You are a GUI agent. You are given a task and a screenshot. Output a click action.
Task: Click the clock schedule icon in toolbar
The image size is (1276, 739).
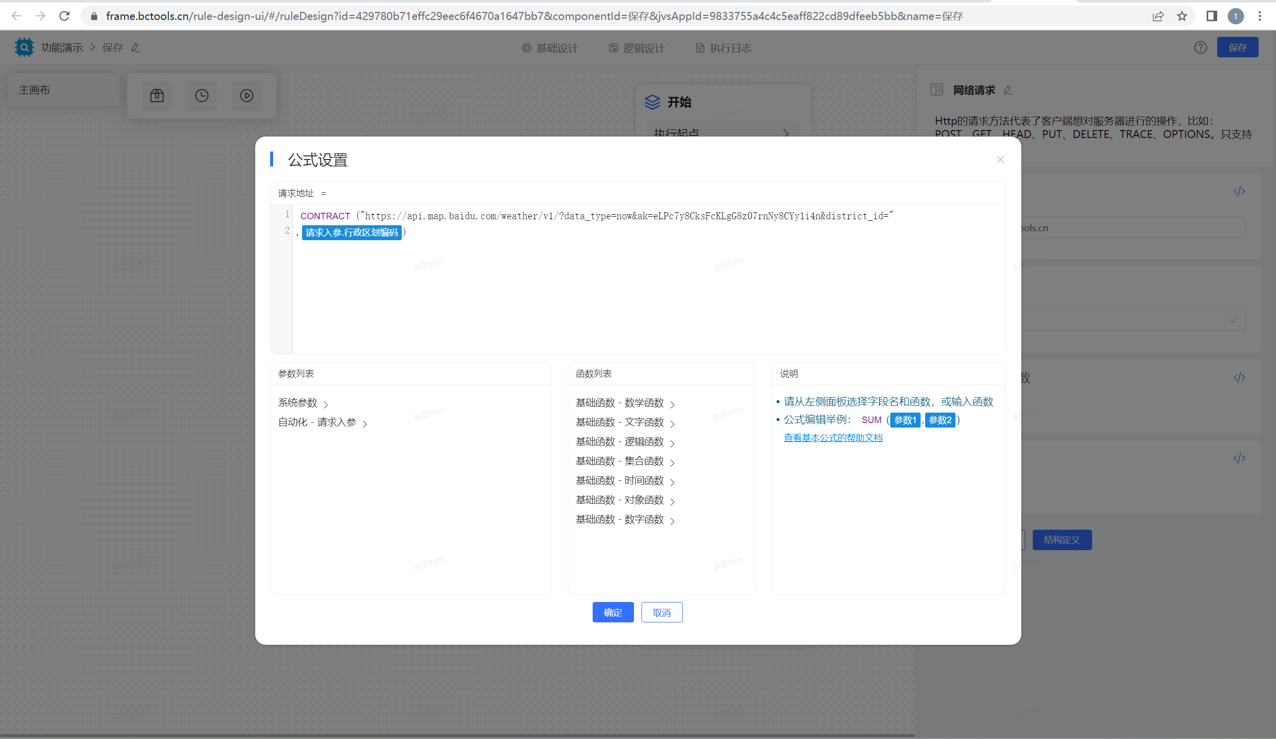(x=201, y=96)
